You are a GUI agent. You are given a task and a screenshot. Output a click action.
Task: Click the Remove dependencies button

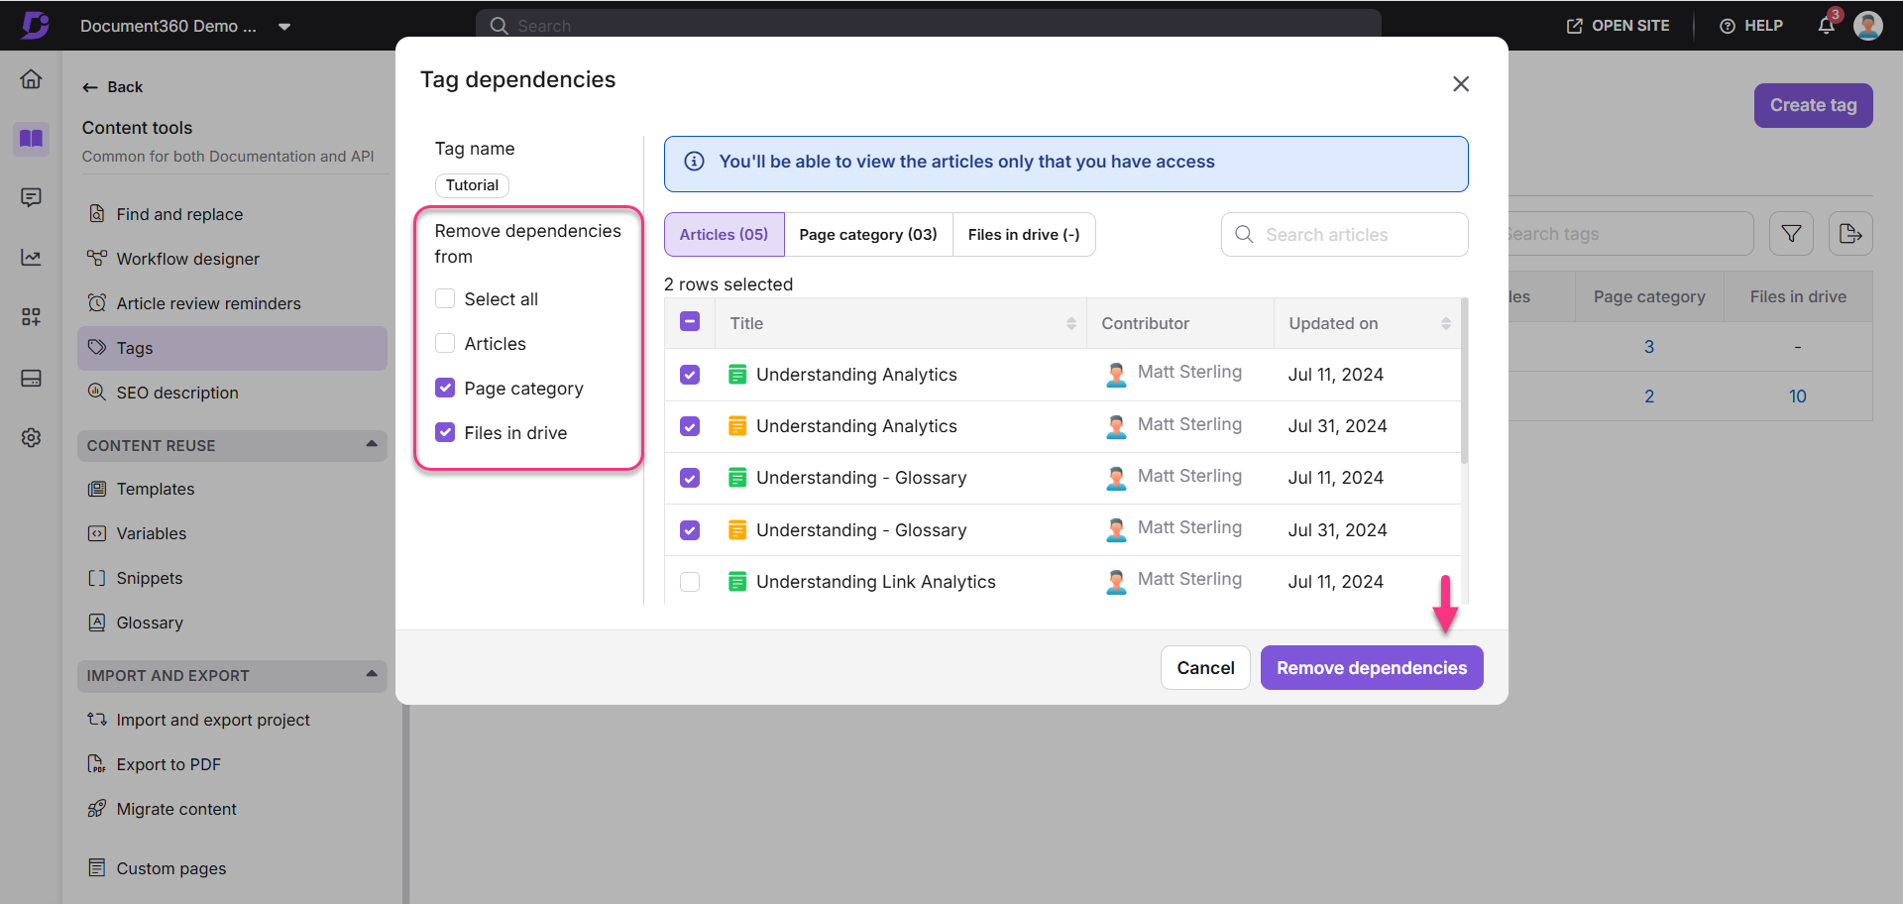tap(1371, 668)
